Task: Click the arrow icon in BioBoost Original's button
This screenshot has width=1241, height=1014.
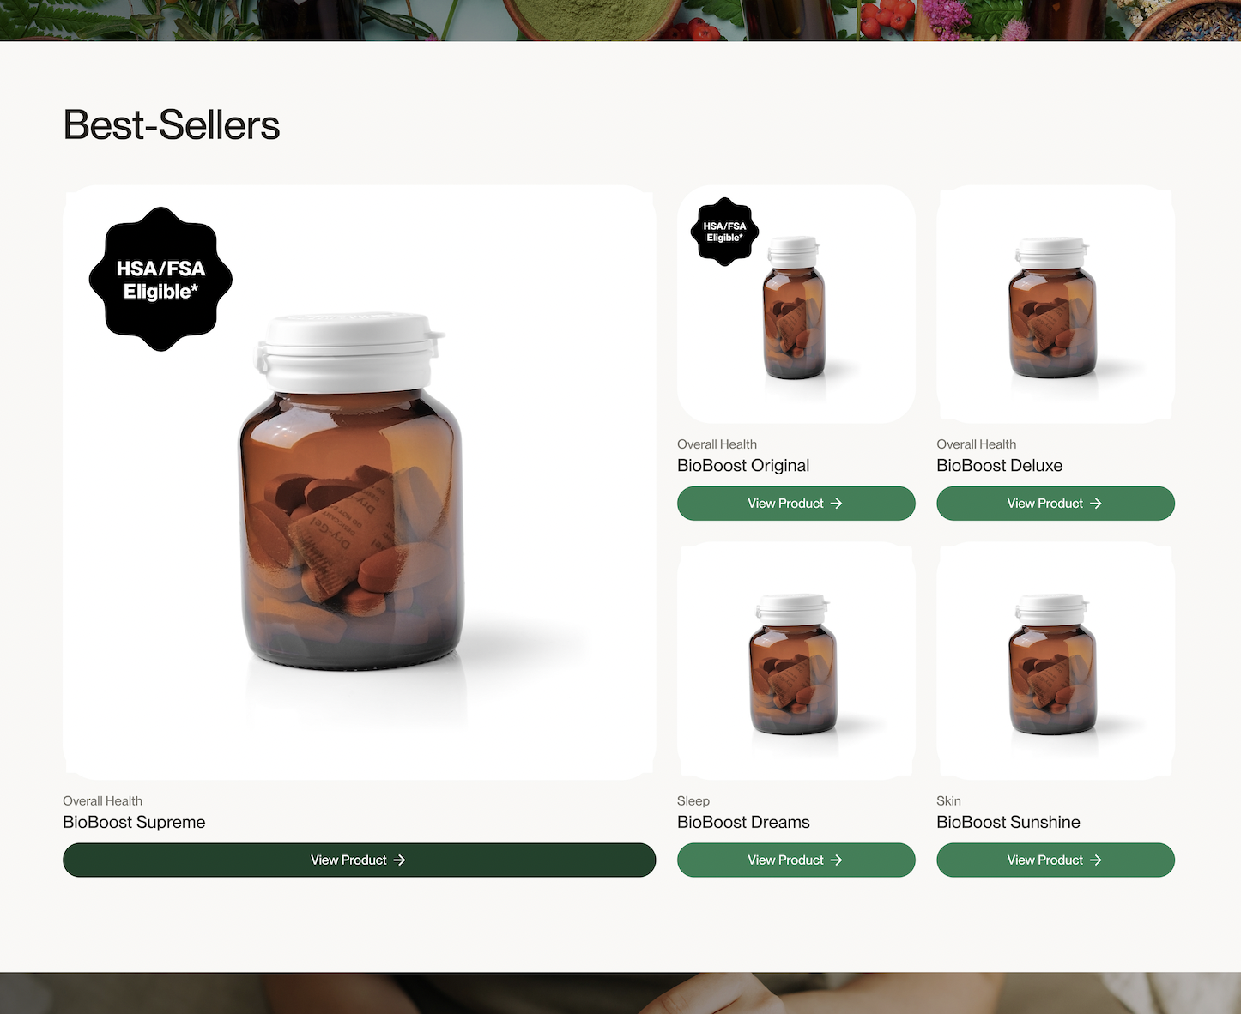Action: tap(836, 504)
